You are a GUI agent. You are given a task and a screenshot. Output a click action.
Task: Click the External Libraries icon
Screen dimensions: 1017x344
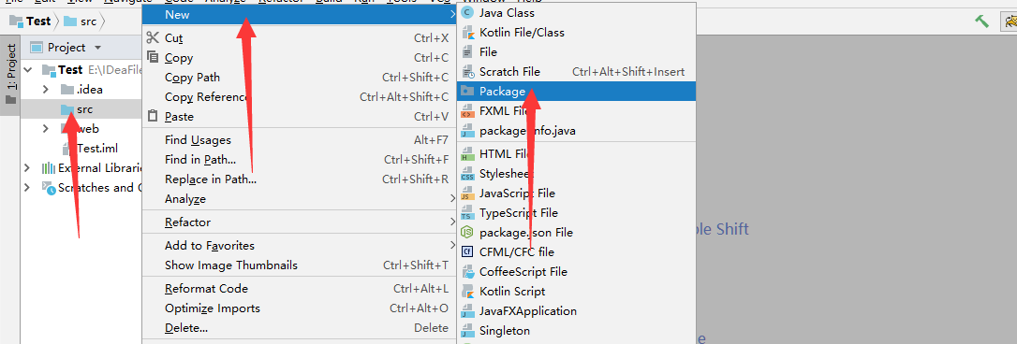[x=48, y=168]
